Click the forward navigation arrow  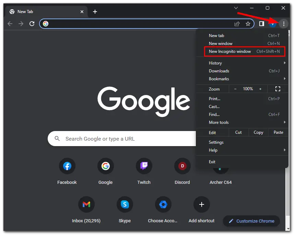(21, 24)
